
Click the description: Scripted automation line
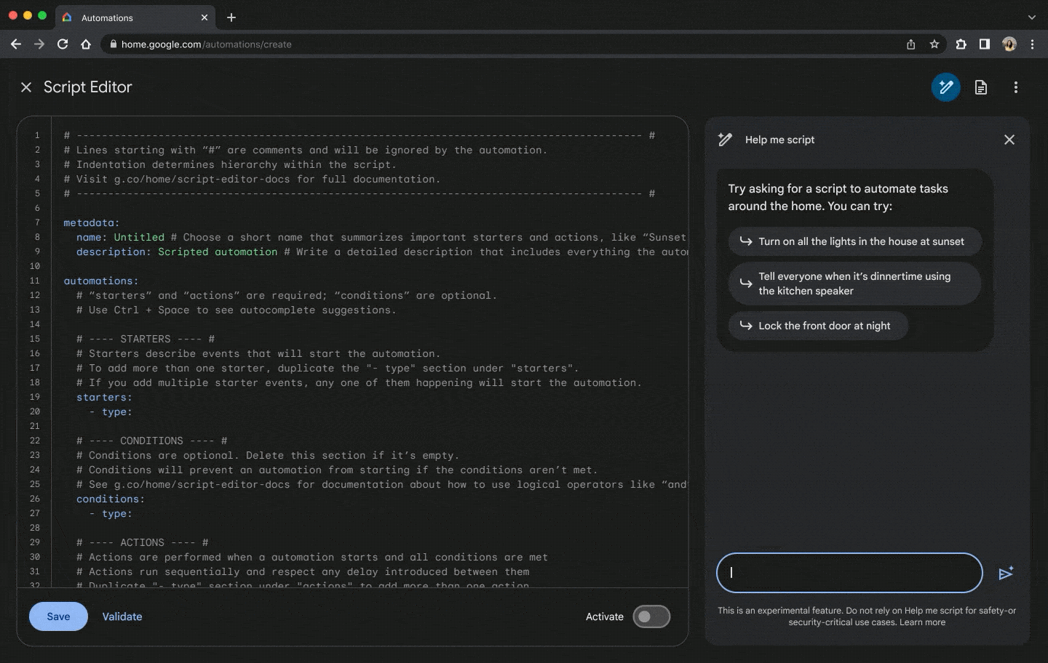coord(177,252)
